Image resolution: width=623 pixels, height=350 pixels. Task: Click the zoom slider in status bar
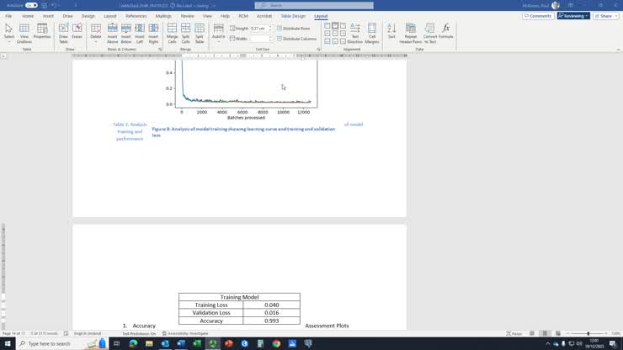coord(588,333)
